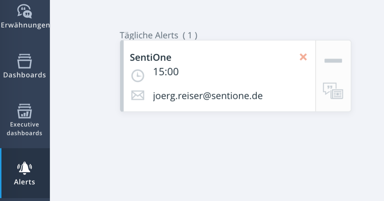Image resolution: width=384 pixels, height=201 pixels.
Task: Click the envelope icon beside the email
Action: pyautogui.click(x=138, y=96)
